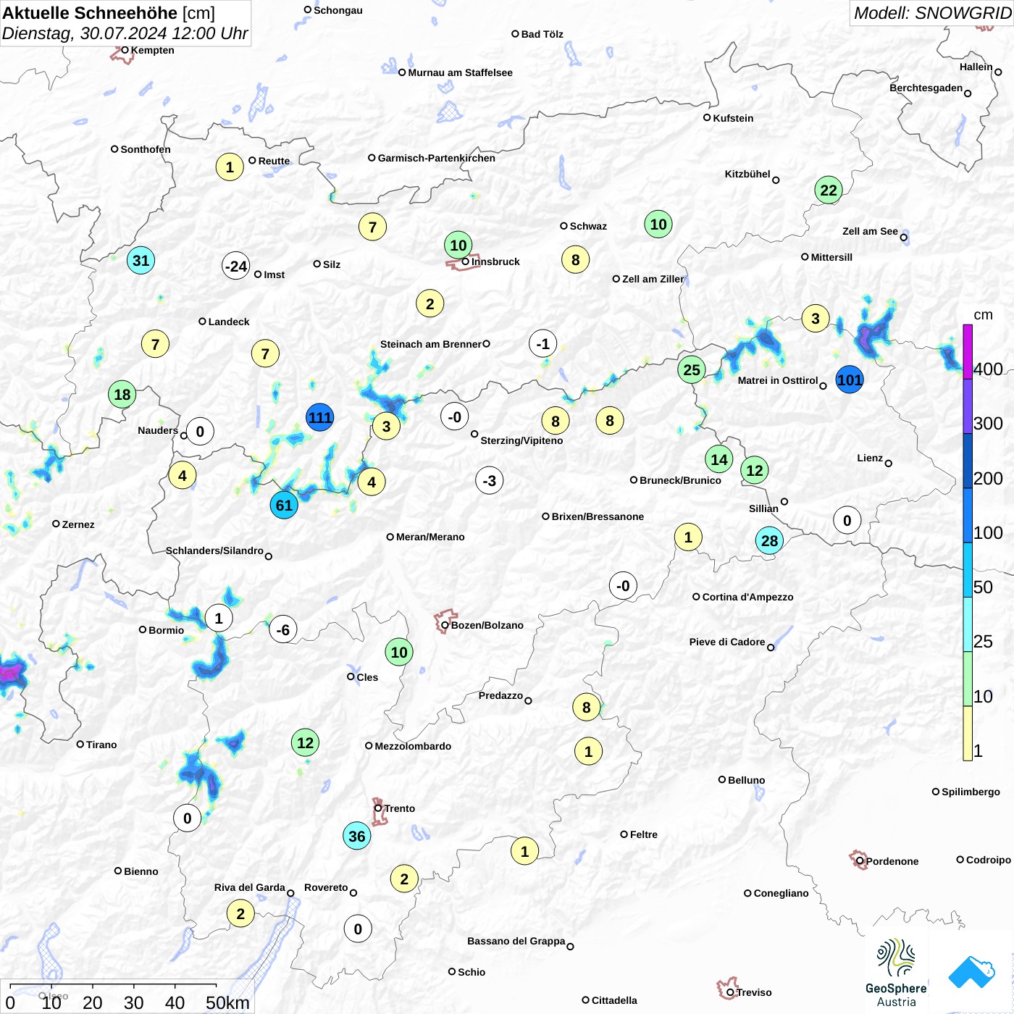Select the 25 cm station marker
The width and height of the screenshot is (1014, 1014).
coord(692,370)
